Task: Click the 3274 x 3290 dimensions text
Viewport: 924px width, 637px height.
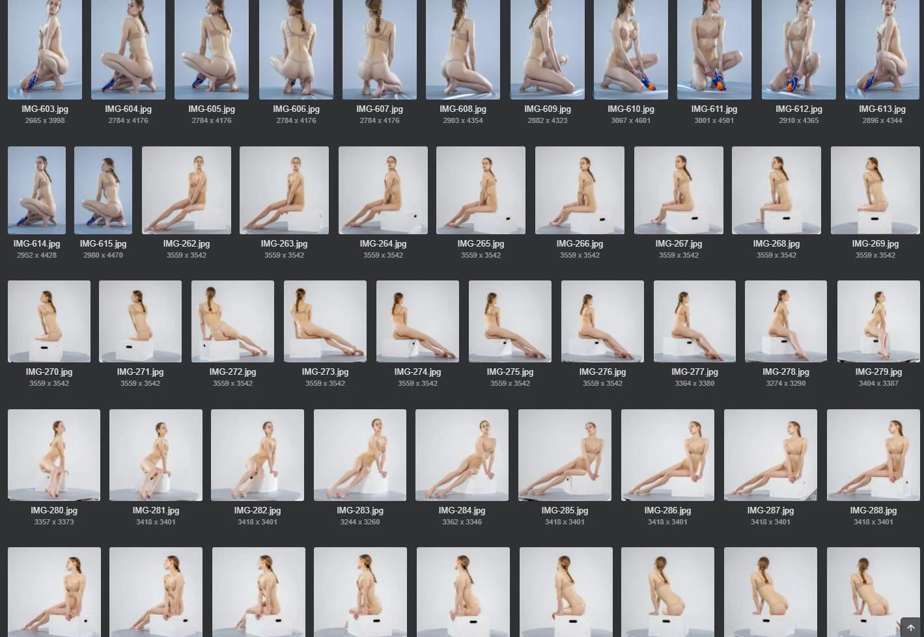Action: click(x=786, y=383)
